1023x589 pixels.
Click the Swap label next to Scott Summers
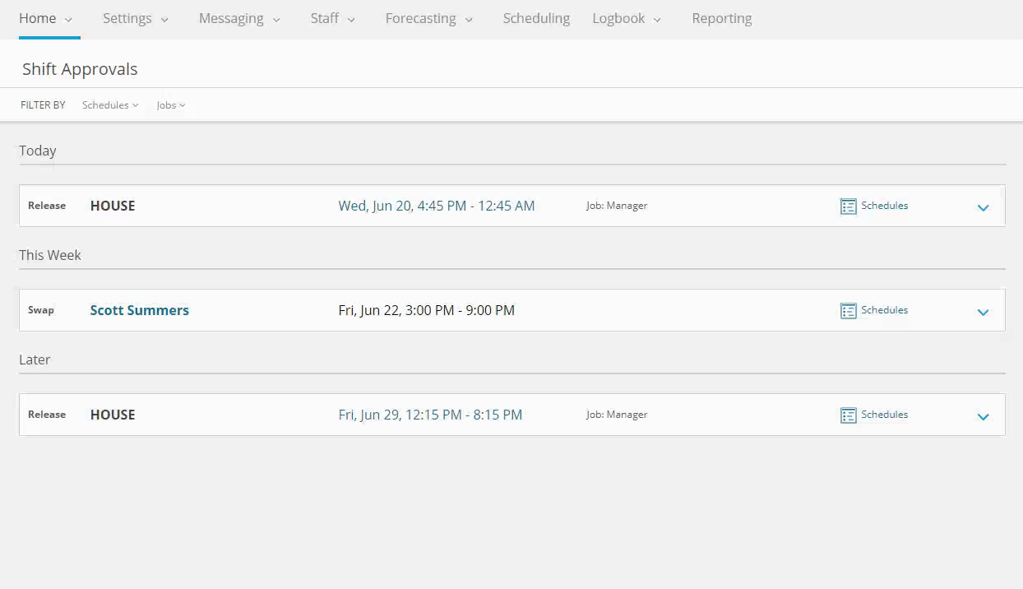click(41, 310)
